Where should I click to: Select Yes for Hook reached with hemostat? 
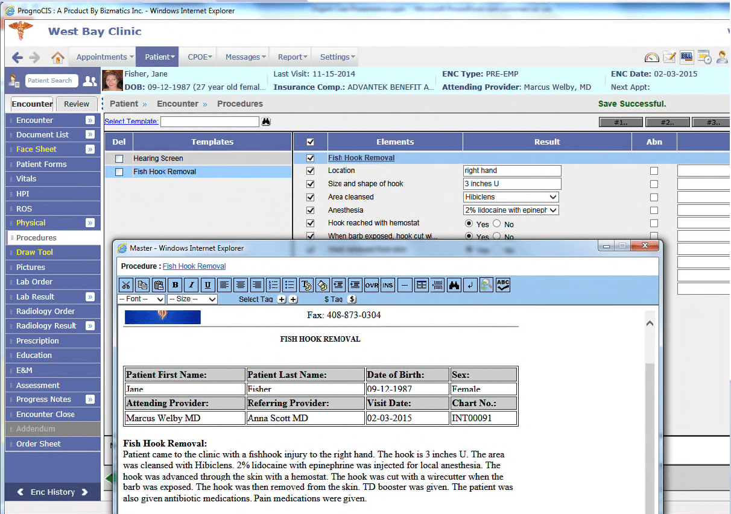(x=469, y=223)
